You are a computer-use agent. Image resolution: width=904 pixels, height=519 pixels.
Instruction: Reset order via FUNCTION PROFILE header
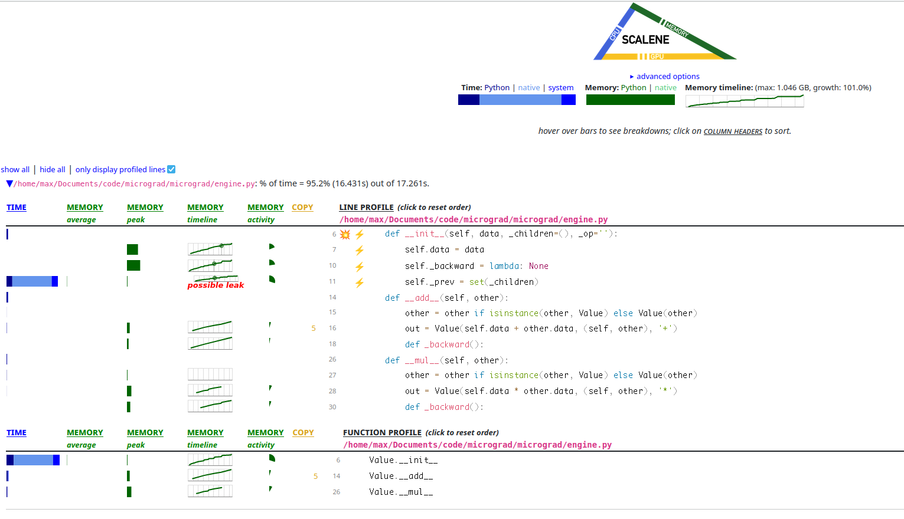pyautogui.click(x=382, y=433)
